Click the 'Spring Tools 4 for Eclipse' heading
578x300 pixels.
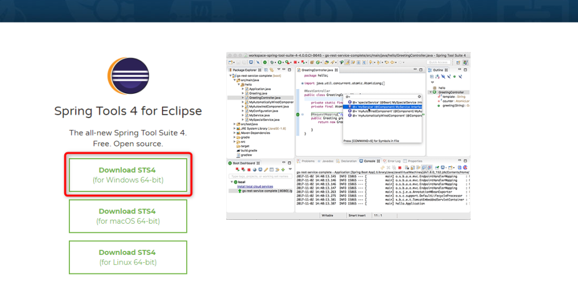click(x=128, y=111)
